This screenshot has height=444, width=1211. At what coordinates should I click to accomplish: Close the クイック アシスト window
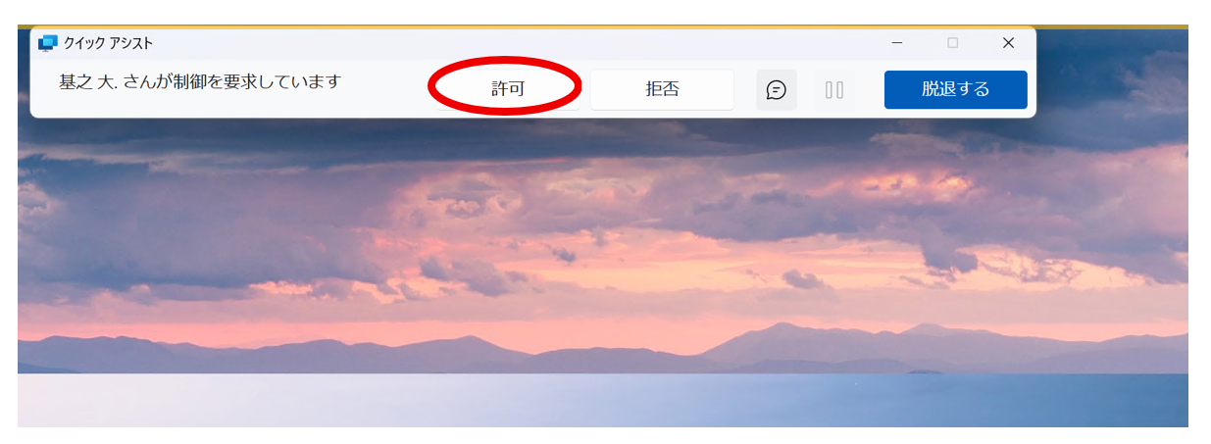tap(1008, 43)
